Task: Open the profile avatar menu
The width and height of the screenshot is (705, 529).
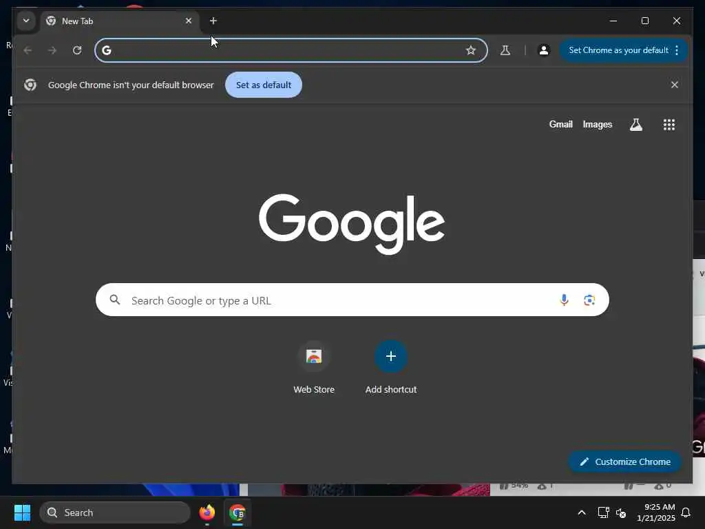Action: coord(544,50)
